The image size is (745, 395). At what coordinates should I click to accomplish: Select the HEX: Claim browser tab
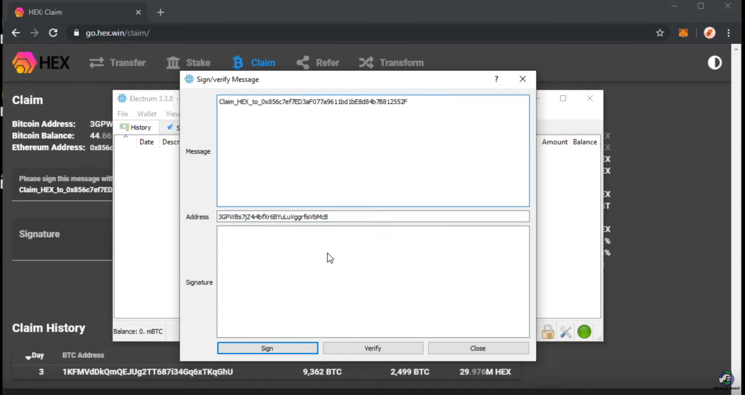(78, 12)
